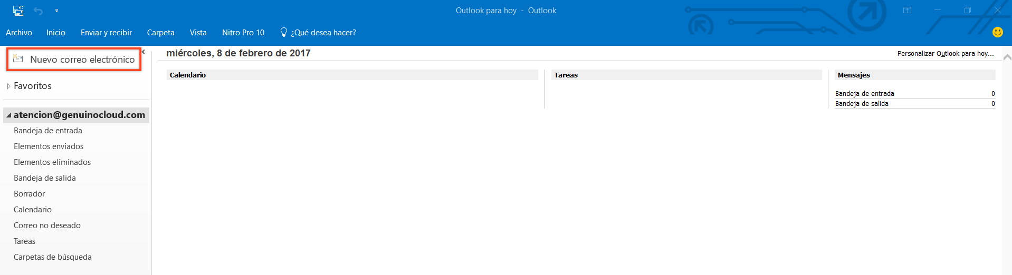Click the Undo arrow in the title bar

tap(38, 11)
